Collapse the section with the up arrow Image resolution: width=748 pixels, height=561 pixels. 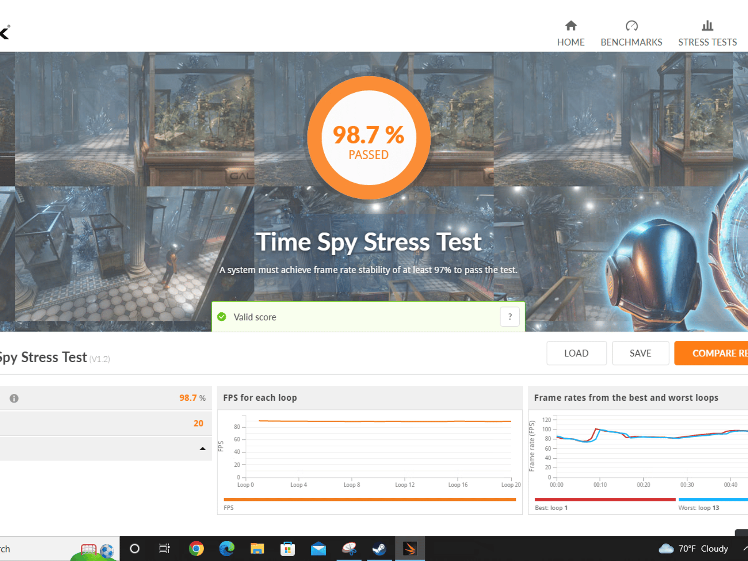click(203, 449)
